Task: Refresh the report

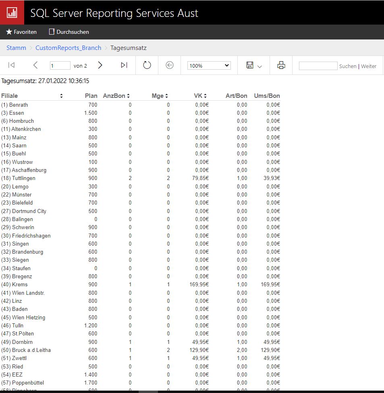Action: pyautogui.click(x=147, y=65)
